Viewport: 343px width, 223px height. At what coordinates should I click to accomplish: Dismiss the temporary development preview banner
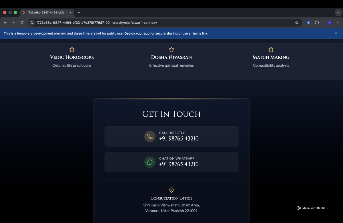point(336,33)
